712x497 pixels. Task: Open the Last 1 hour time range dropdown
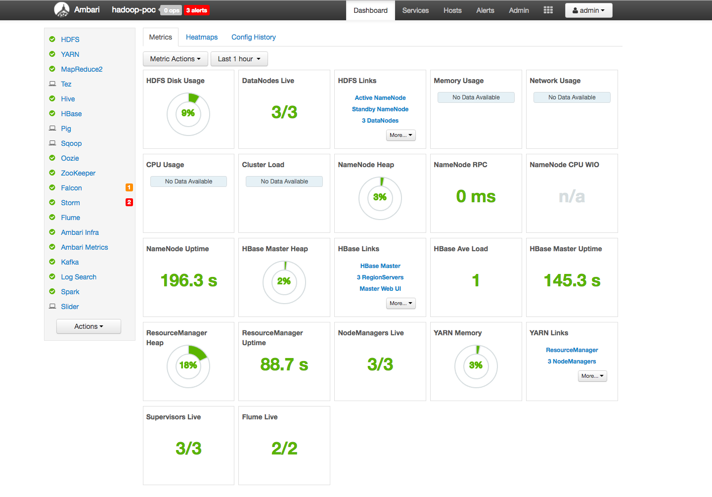[x=239, y=59]
